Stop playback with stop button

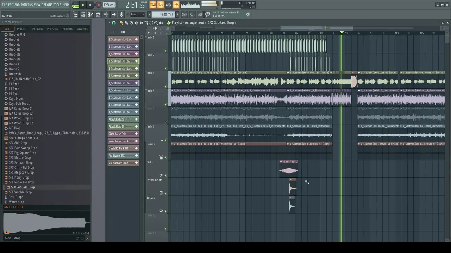pyautogui.click(x=91, y=5)
